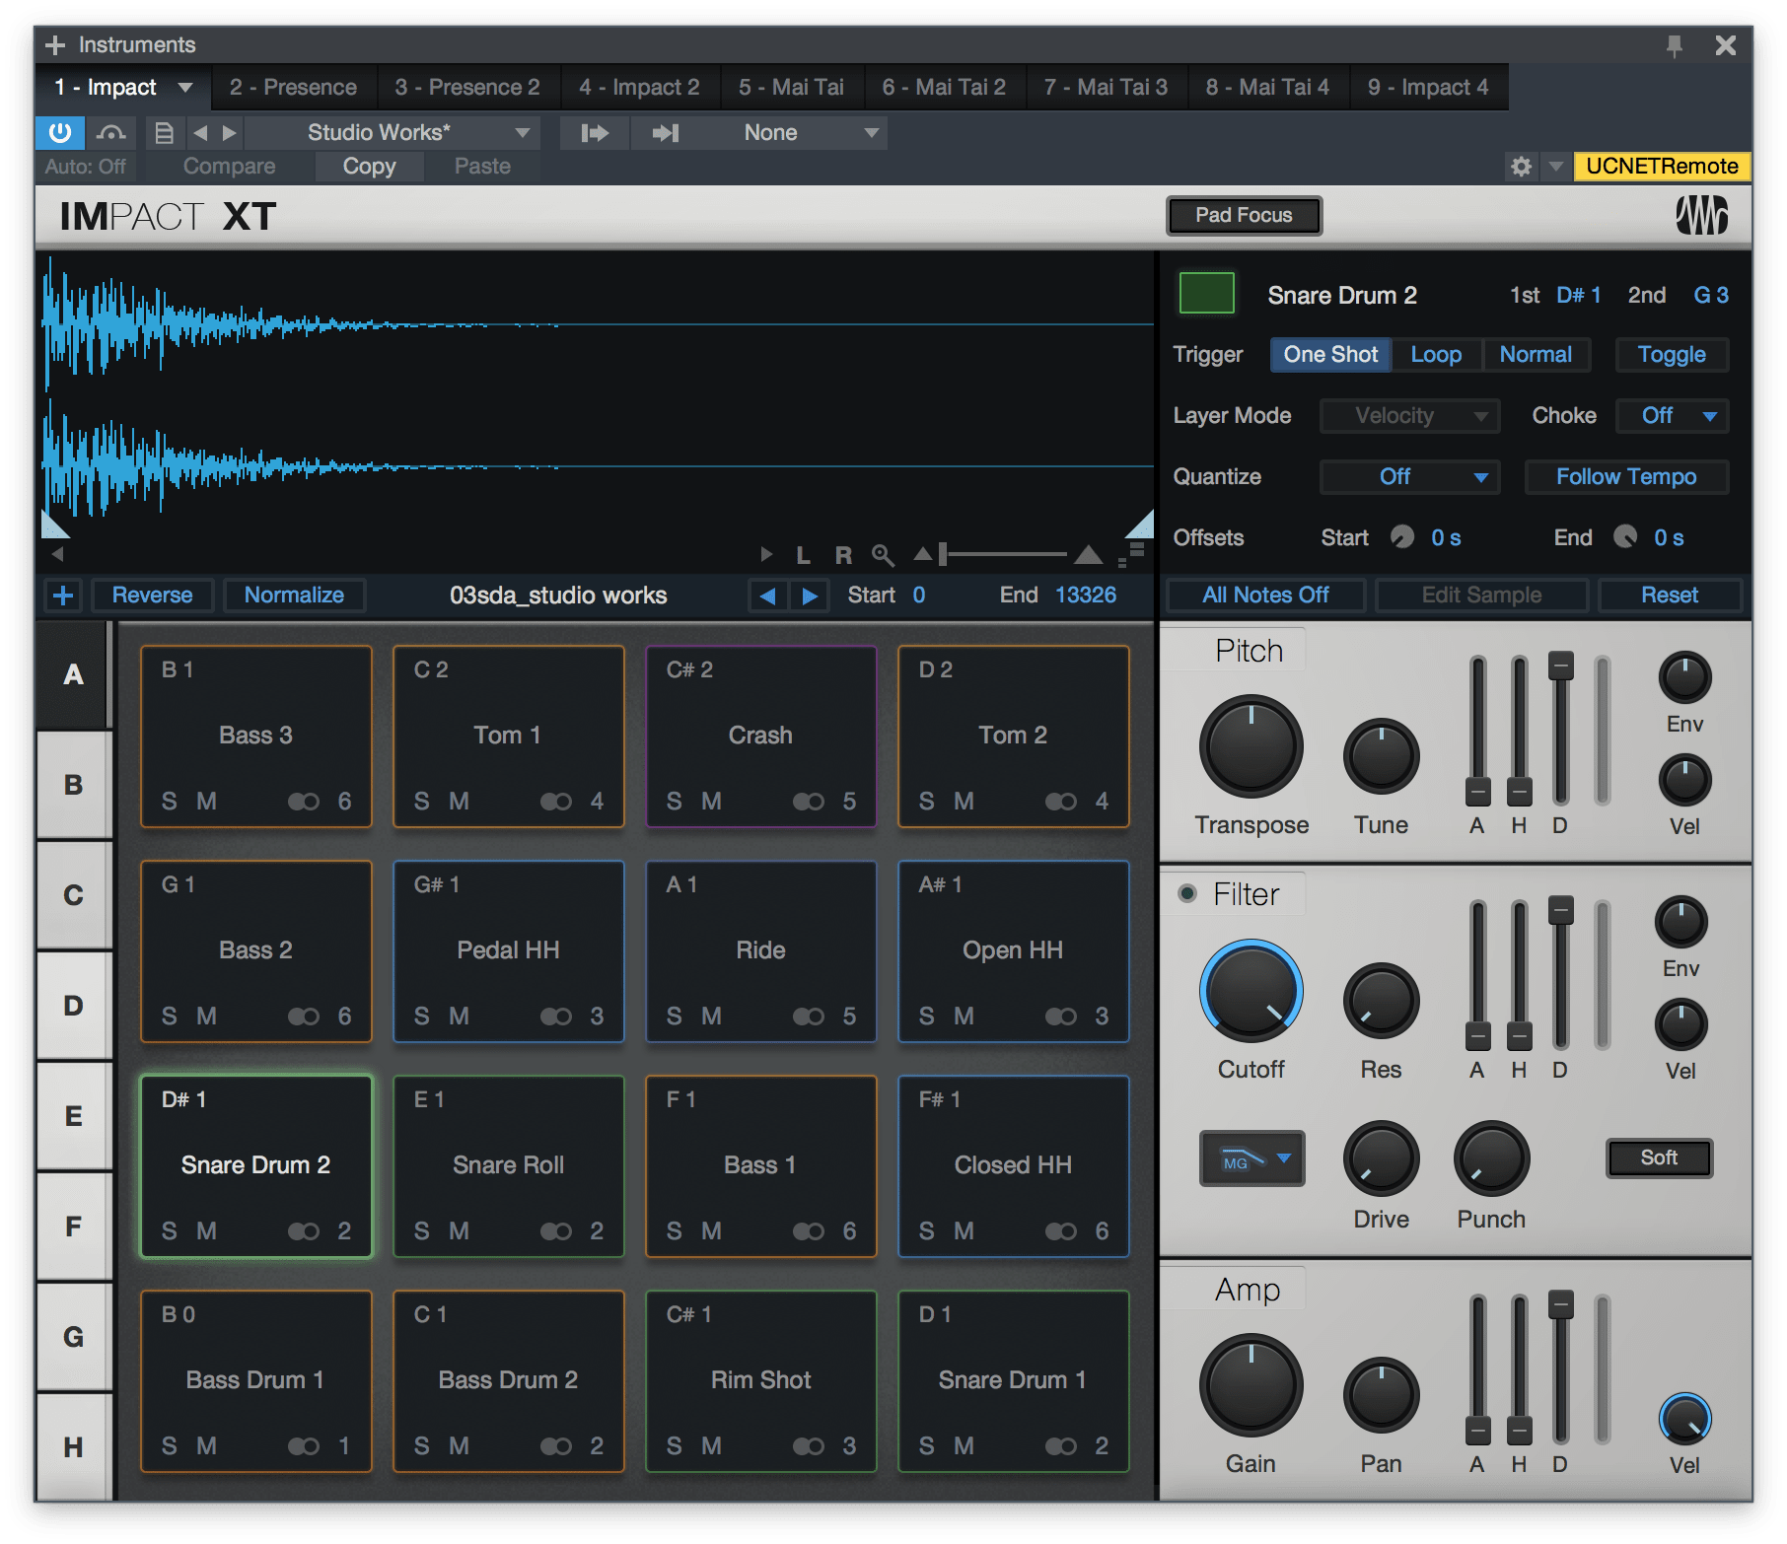This screenshot has width=1787, height=1544.
Task: Open the Studio Works preset dropdown
Action: tap(392, 132)
